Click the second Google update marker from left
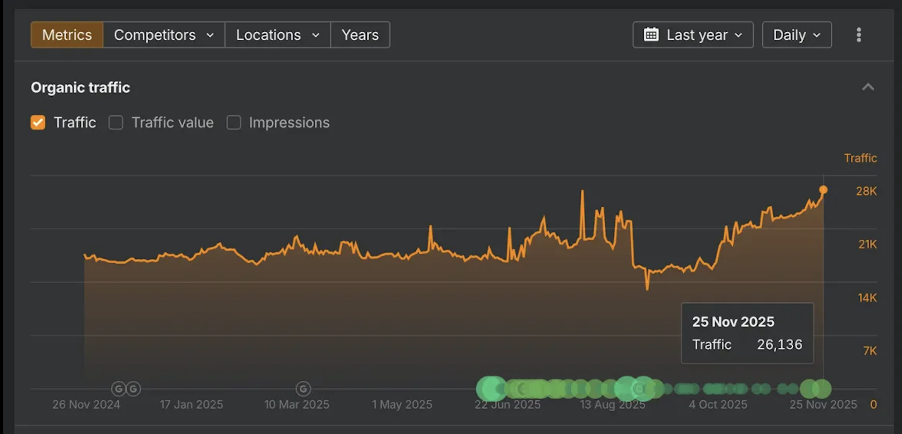 coord(134,389)
